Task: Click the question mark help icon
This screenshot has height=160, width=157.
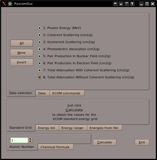Action: click(132, 4)
